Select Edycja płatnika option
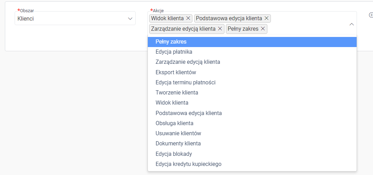373x175 pixels. click(x=252, y=52)
